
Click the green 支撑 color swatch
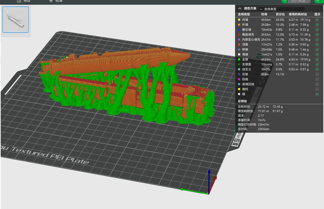[x=239, y=59]
